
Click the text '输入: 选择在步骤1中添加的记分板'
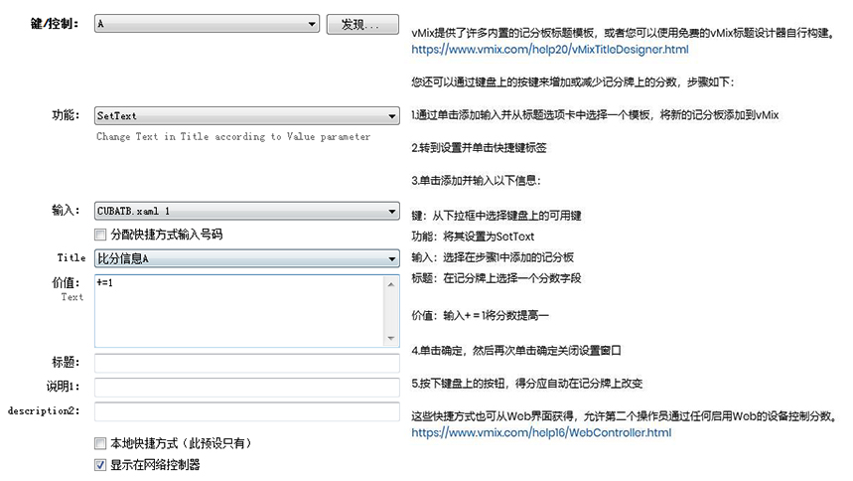point(493,257)
